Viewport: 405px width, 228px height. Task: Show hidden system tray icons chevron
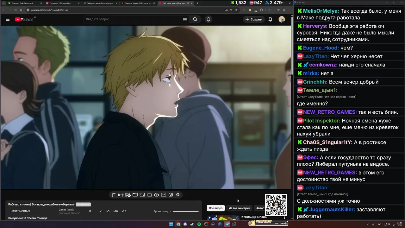tap(368, 224)
